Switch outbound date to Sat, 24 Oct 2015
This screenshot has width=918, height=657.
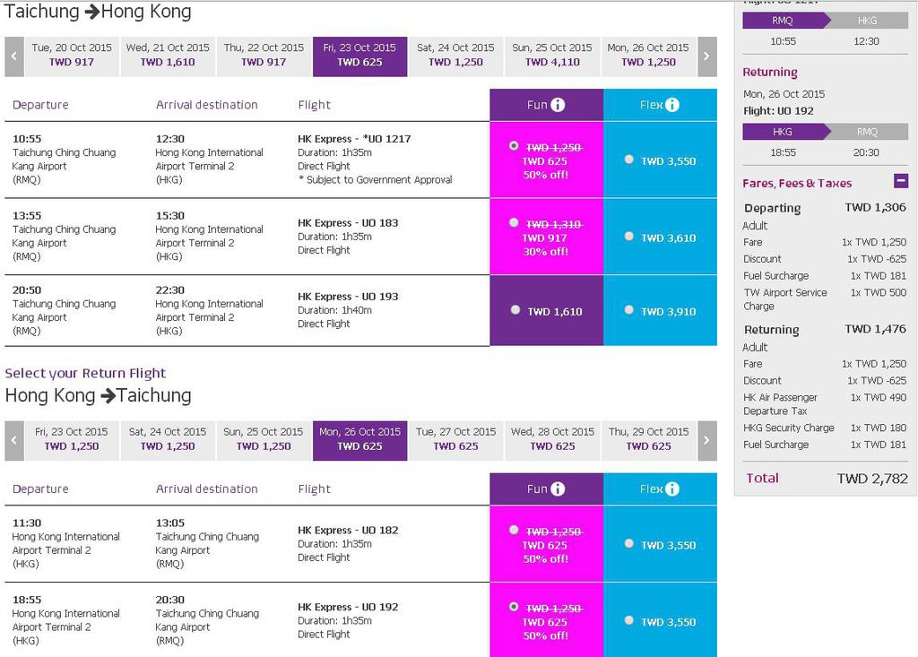455,56
